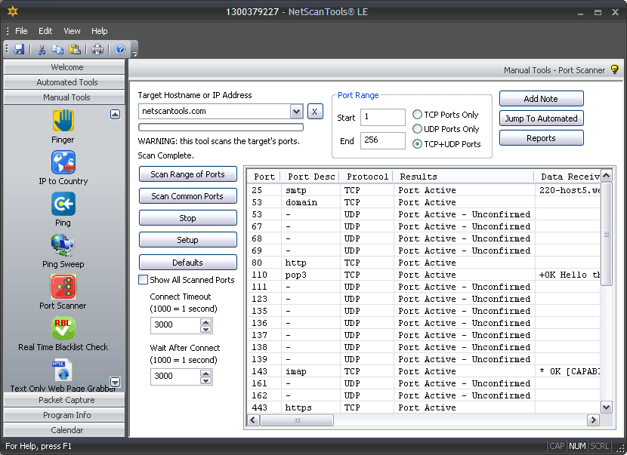Viewport: 627px width, 455px height.
Task: Click the Setup button
Action: 188,240
